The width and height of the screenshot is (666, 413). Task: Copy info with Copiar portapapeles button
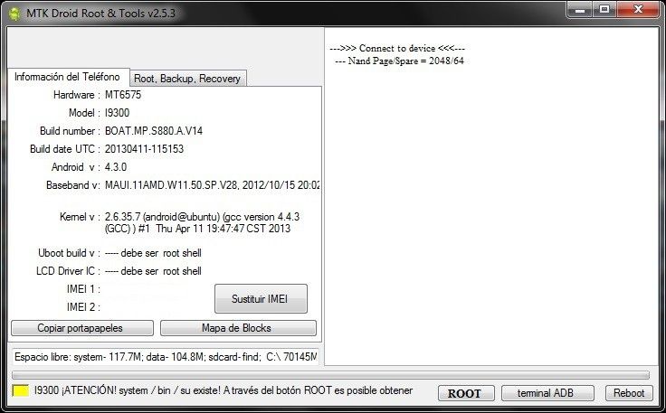coord(82,328)
